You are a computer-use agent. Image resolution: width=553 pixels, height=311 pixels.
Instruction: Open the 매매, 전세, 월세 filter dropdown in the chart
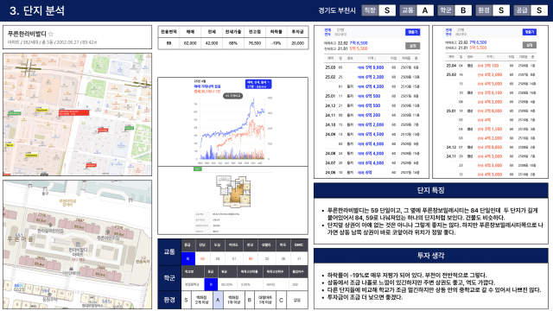click(258, 84)
